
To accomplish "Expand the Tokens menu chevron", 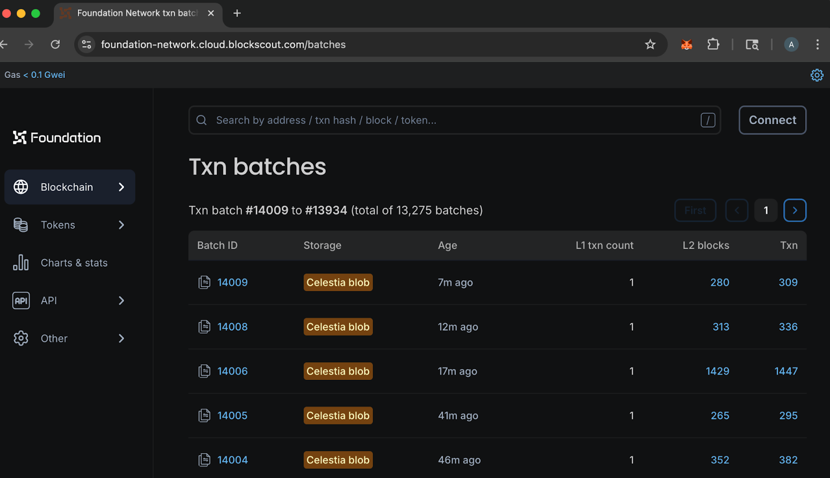I will click(x=121, y=225).
